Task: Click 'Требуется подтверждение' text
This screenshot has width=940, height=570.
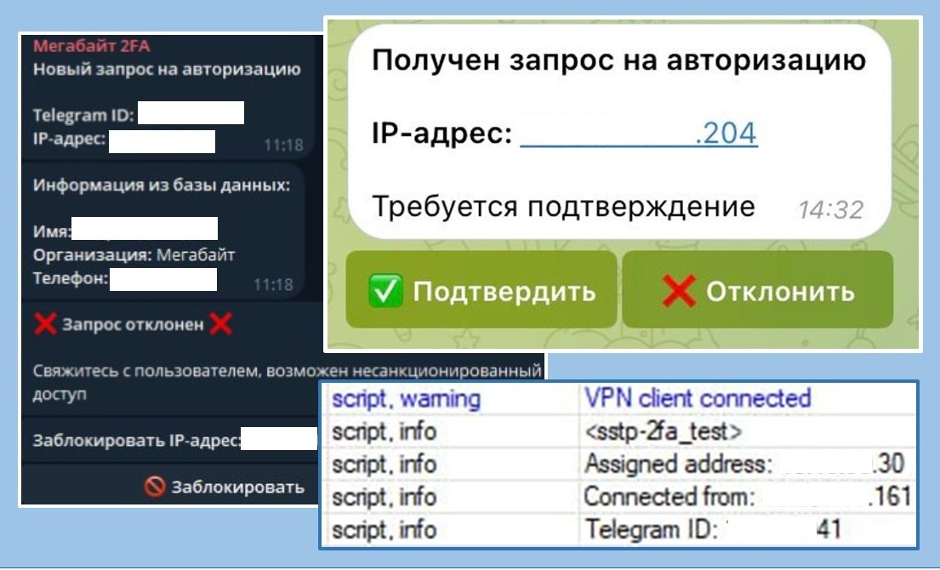Action: tap(563, 206)
